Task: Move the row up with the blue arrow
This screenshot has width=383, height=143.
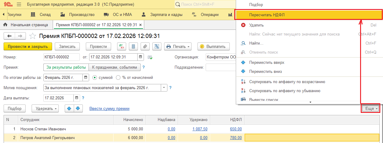Action: tap(70, 108)
